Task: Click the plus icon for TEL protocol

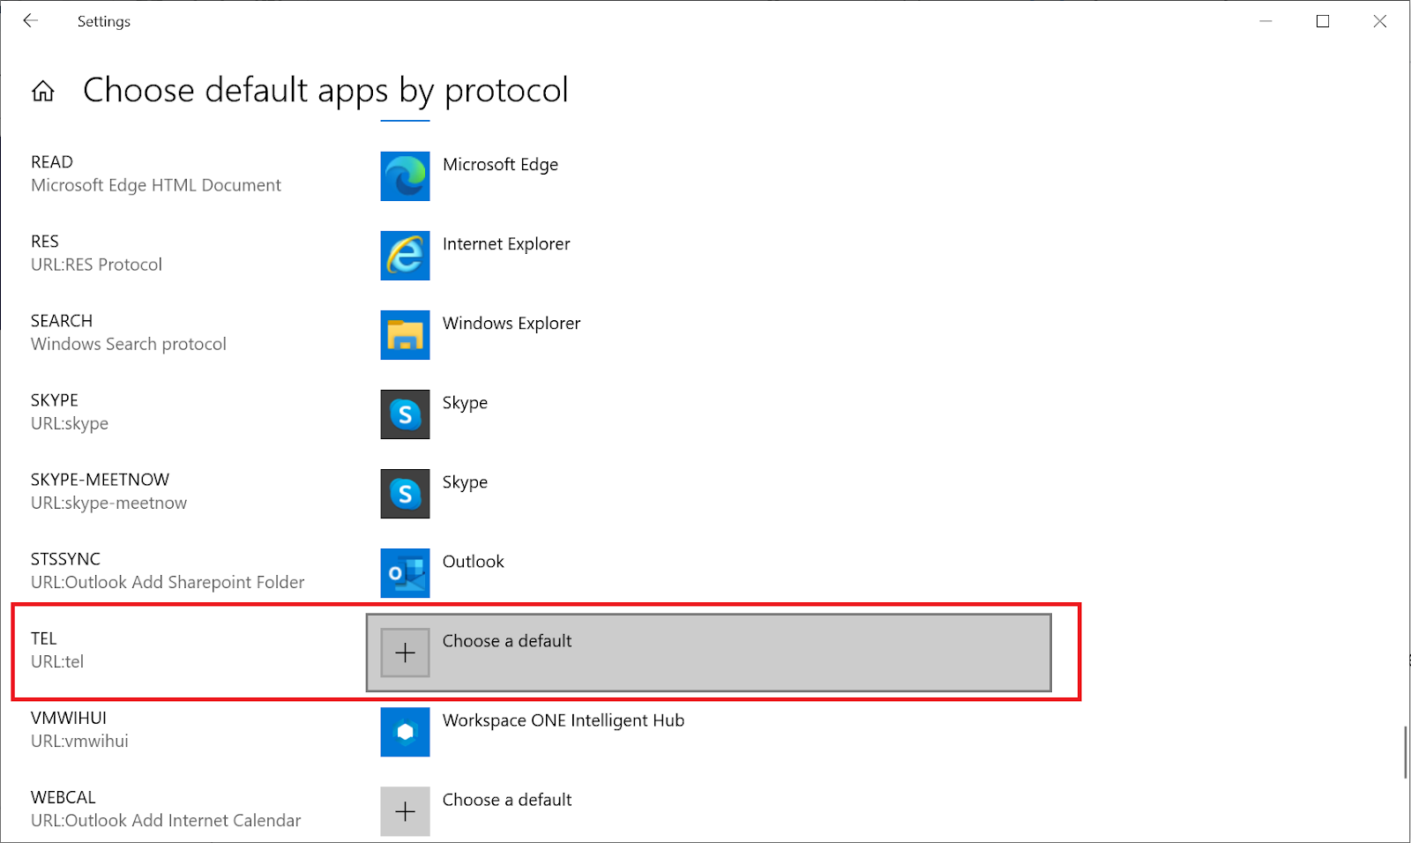Action: [405, 653]
